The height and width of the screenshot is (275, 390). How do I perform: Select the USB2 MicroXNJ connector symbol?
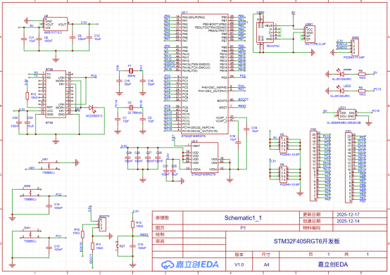(x=265, y=32)
